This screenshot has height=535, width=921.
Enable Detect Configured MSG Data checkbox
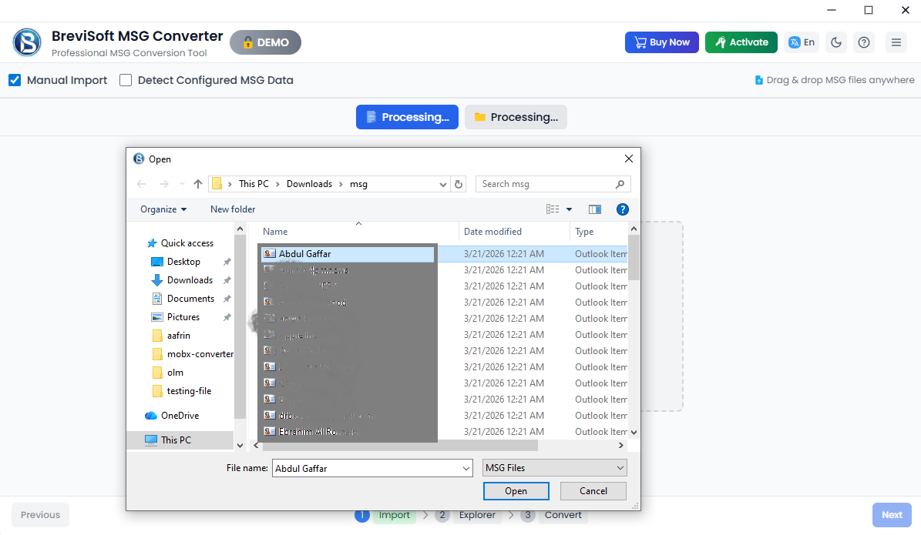[126, 80]
